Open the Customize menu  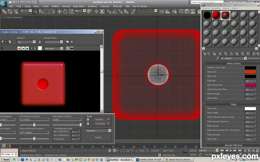tap(105, 6)
